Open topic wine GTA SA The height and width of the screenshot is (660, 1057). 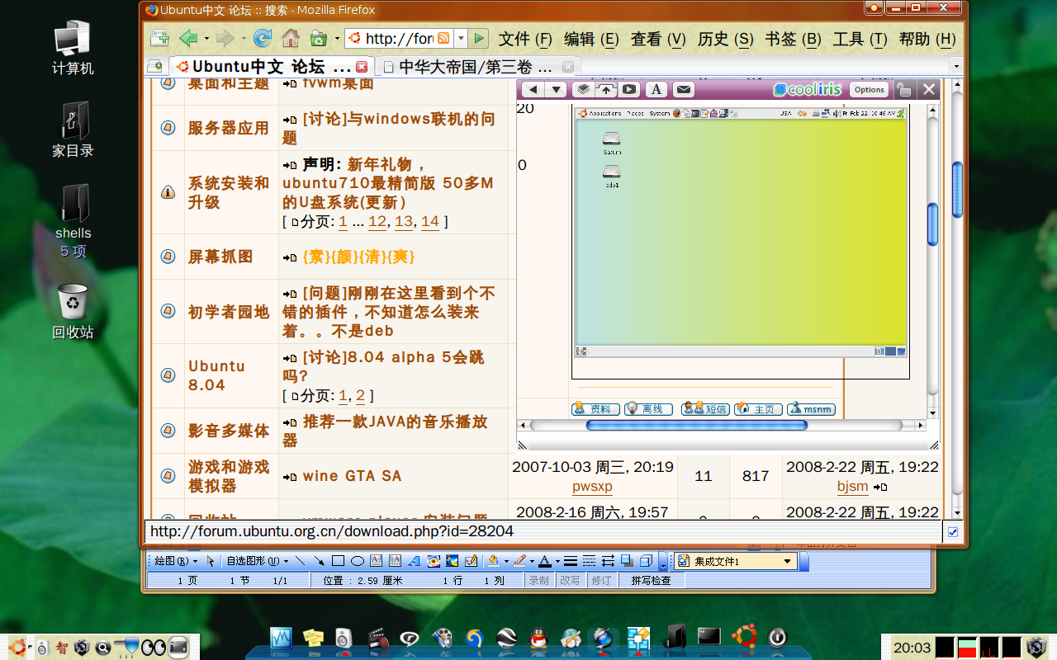353,476
